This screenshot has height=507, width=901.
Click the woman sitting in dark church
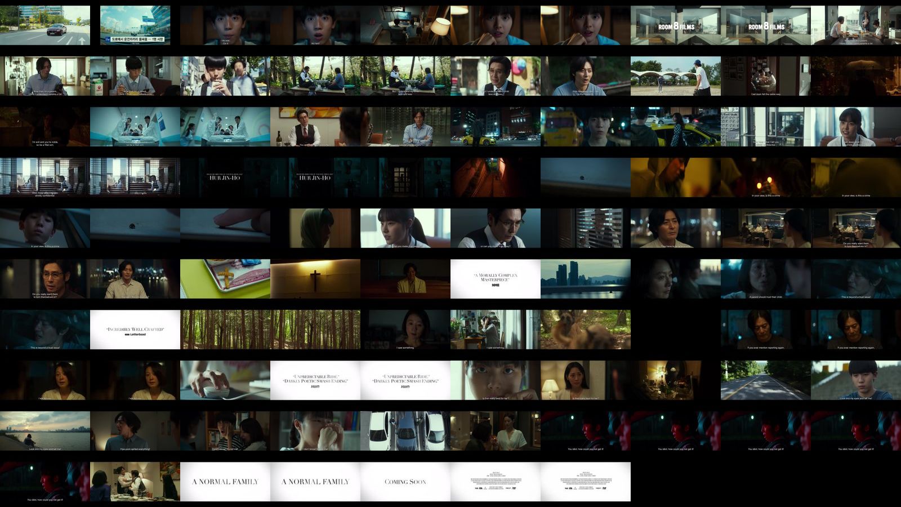(405, 279)
